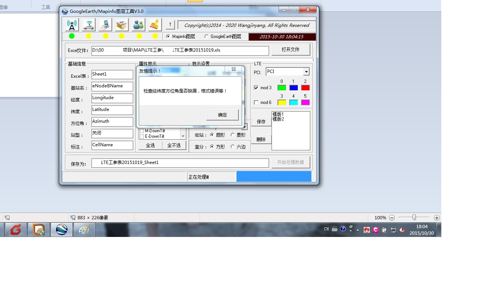Viewport: 504px width, 283px height.
Task: Click the 标注 field showing CellName
Action: pos(112,145)
